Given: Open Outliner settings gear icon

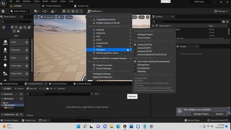Looking at the screenshot, I should click(x=227, y=22).
